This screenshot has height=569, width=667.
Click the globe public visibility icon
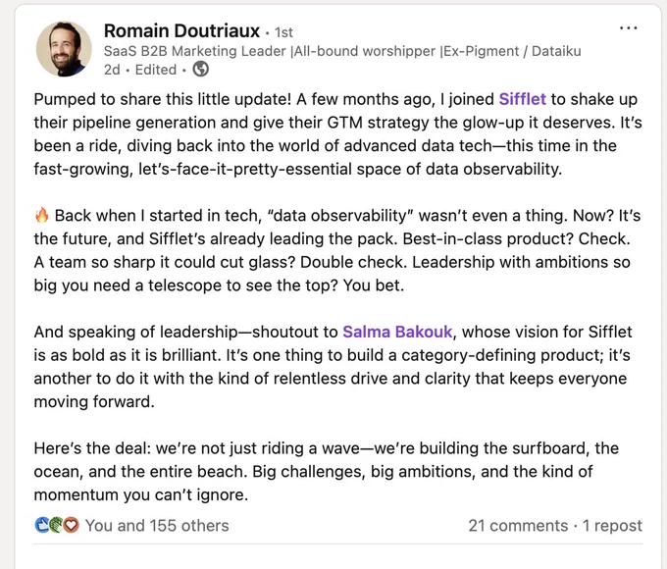click(x=201, y=69)
